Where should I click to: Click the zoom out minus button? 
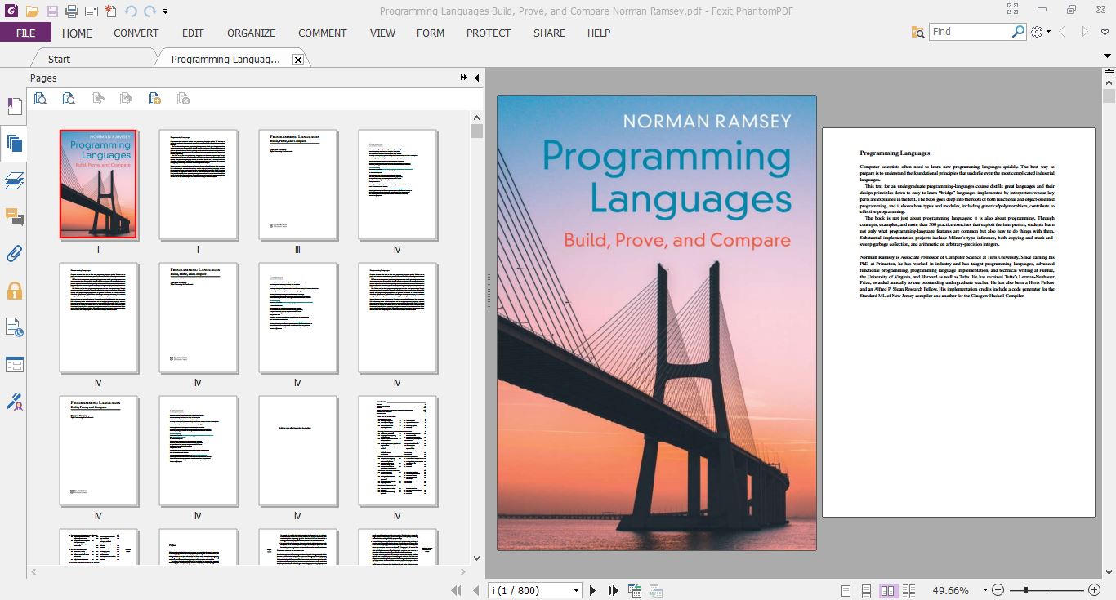pyautogui.click(x=999, y=590)
